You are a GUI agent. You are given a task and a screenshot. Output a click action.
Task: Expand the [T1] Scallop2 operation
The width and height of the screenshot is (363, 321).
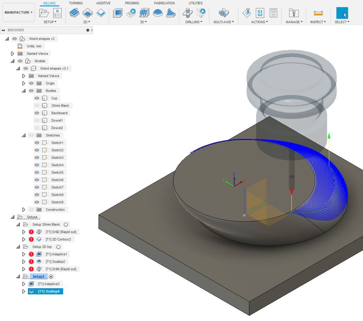[x=24, y=261]
